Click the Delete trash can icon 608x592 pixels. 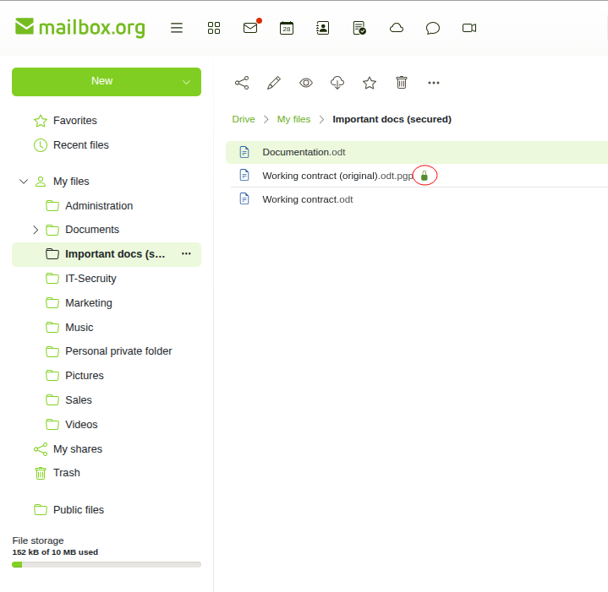coord(402,83)
